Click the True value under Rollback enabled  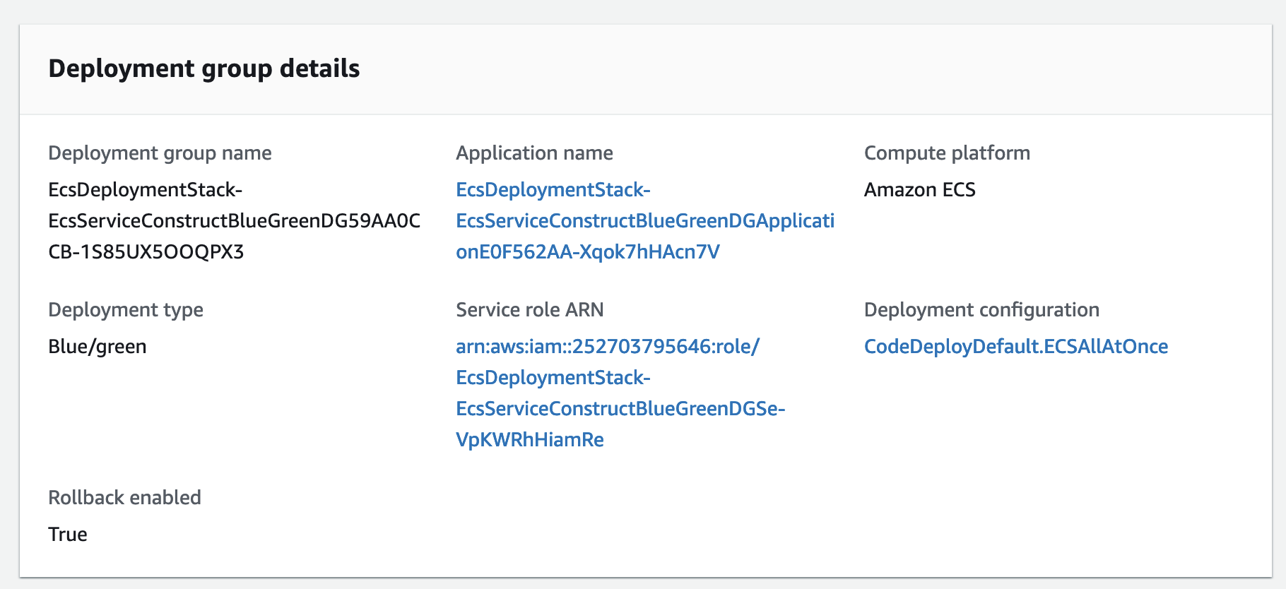coord(67,535)
